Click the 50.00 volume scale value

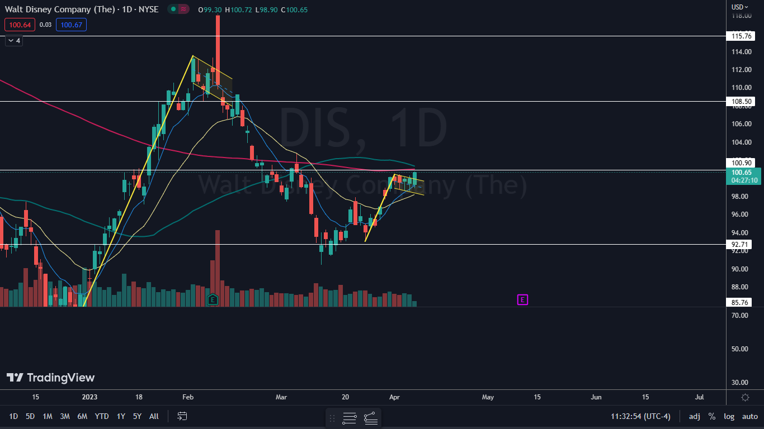pos(741,349)
